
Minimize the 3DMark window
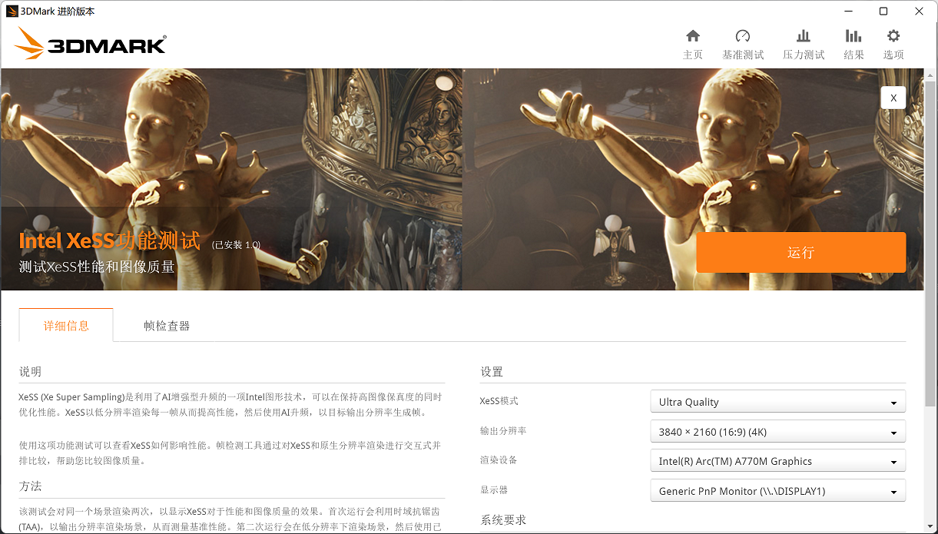pos(849,12)
